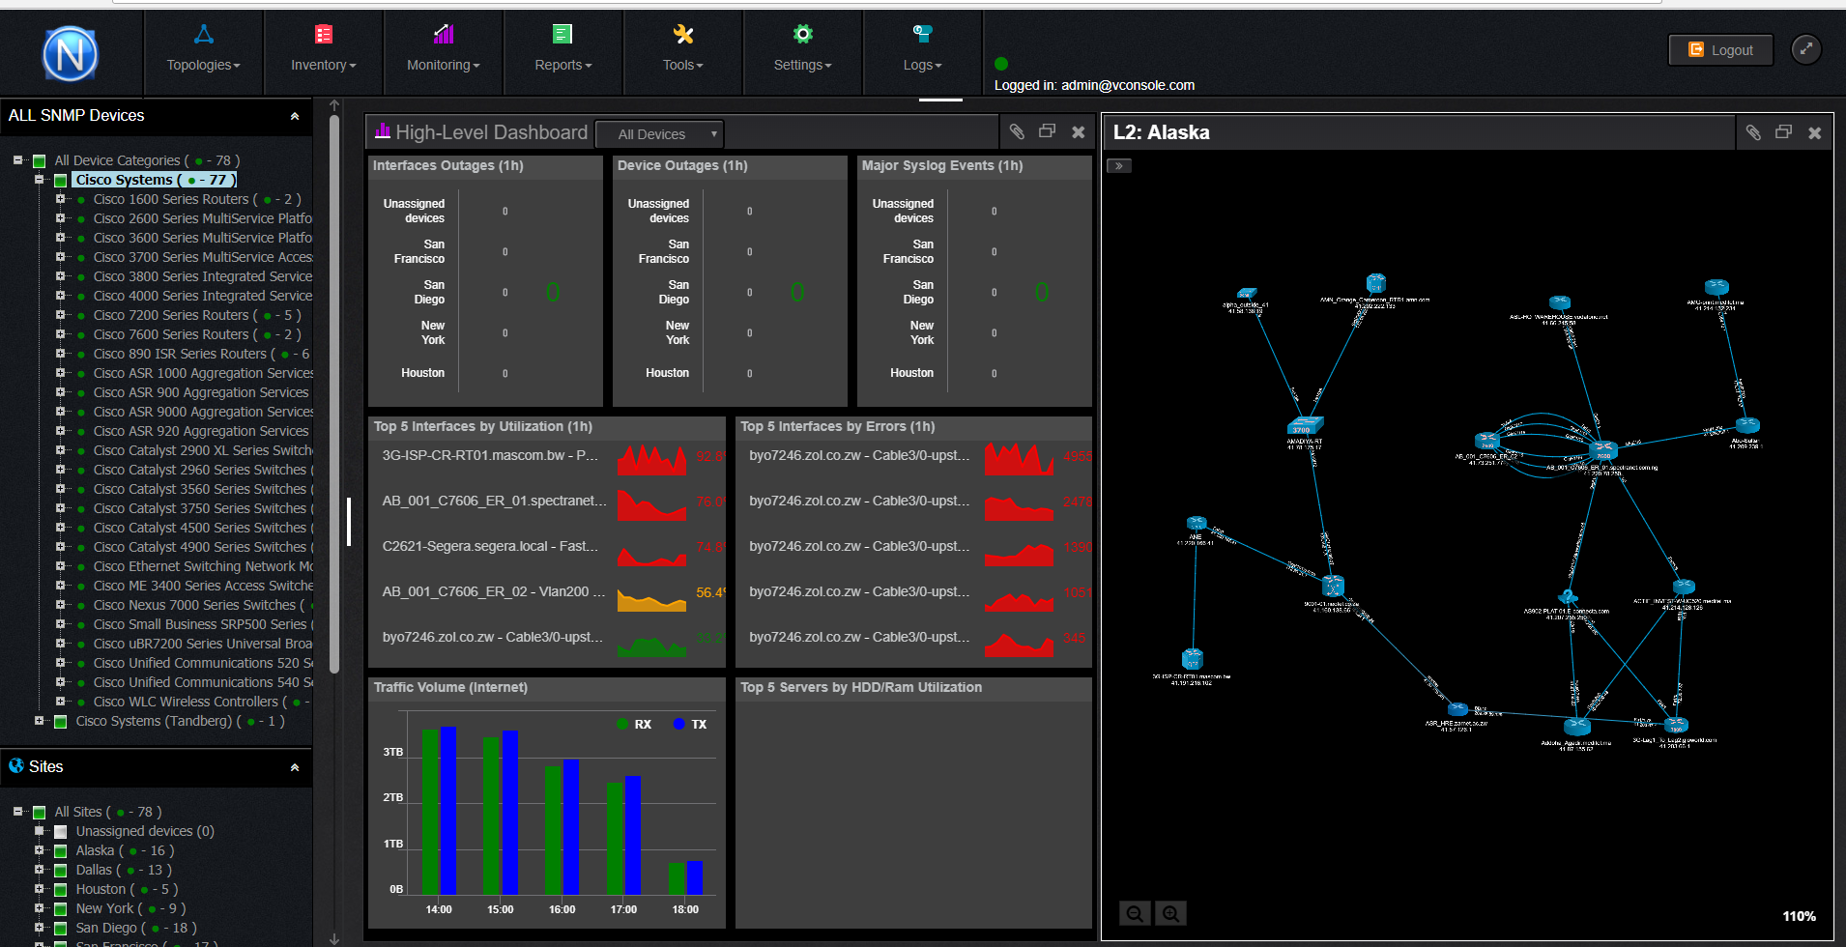Close the L2: Alaska panel

pyautogui.click(x=1815, y=133)
